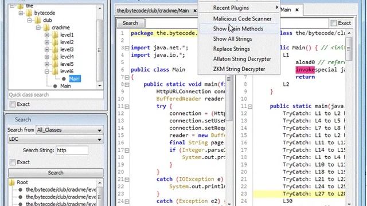Switch to the/bytecode/club/crackme/Main tab
Viewport: 367px width, 206px height.
point(153,11)
